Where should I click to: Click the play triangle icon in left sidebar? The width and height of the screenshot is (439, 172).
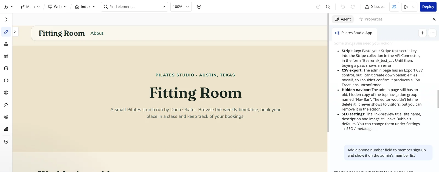click(6, 19)
